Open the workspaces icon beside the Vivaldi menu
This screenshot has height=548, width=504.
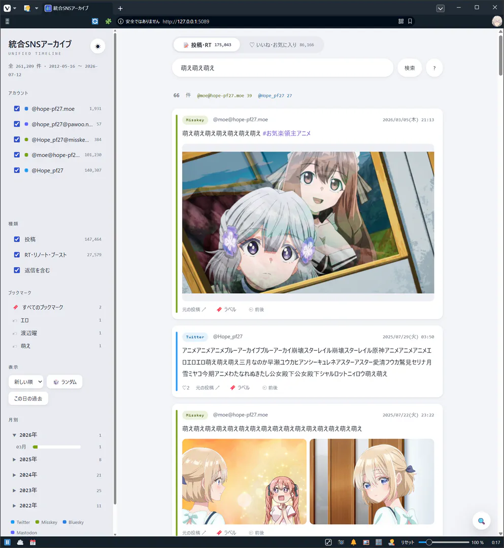(27, 8)
